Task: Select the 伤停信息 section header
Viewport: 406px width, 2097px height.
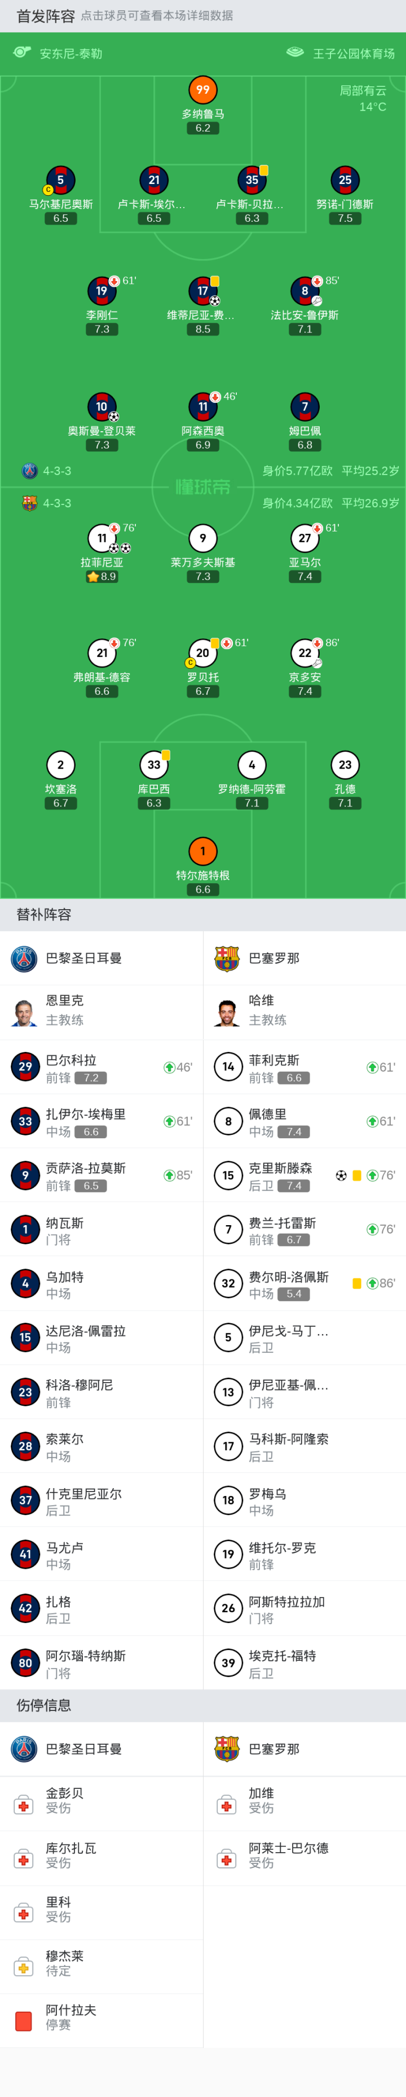Action: pyautogui.click(x=44, y=1705)
